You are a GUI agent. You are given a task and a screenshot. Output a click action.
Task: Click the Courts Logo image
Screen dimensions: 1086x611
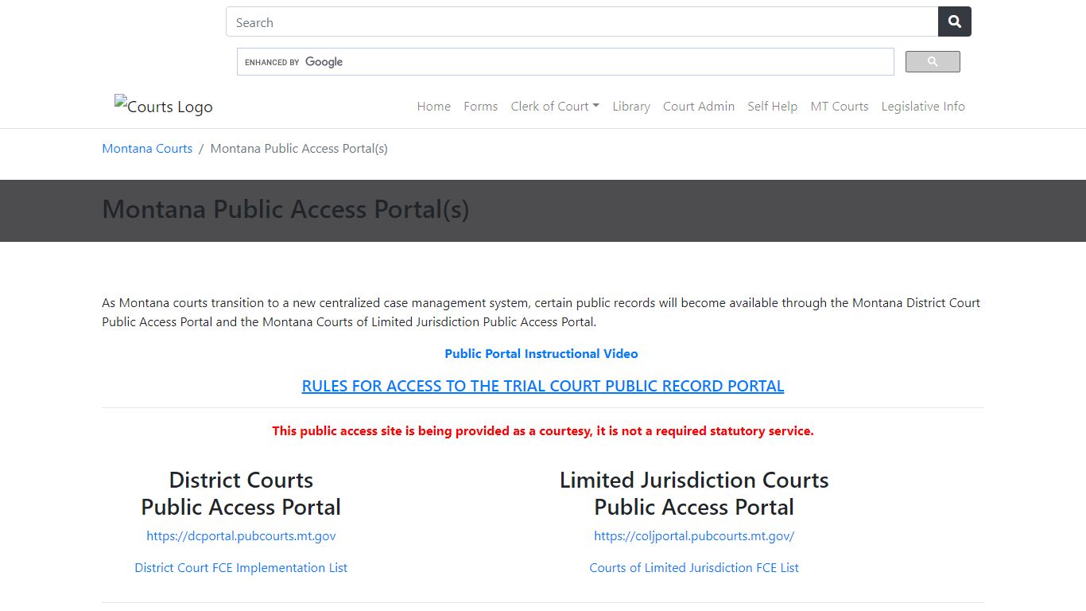point(164,106)
